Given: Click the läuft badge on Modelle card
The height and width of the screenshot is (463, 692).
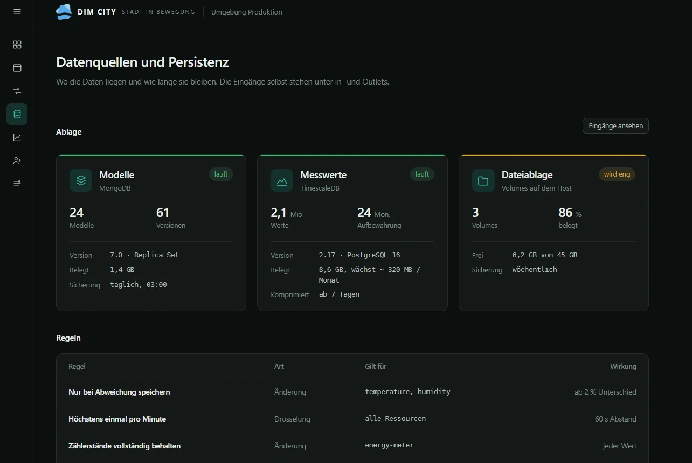Looking at the screenshot, I should point(221,174).
